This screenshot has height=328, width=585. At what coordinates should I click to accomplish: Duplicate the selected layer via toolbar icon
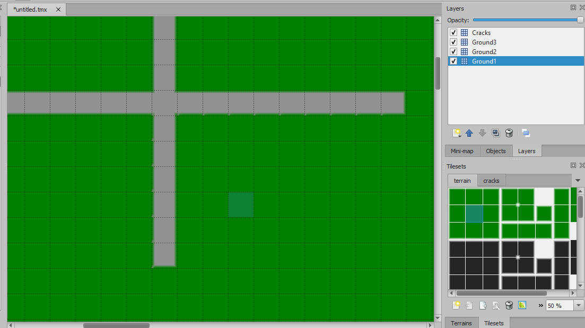click(495, 133)
